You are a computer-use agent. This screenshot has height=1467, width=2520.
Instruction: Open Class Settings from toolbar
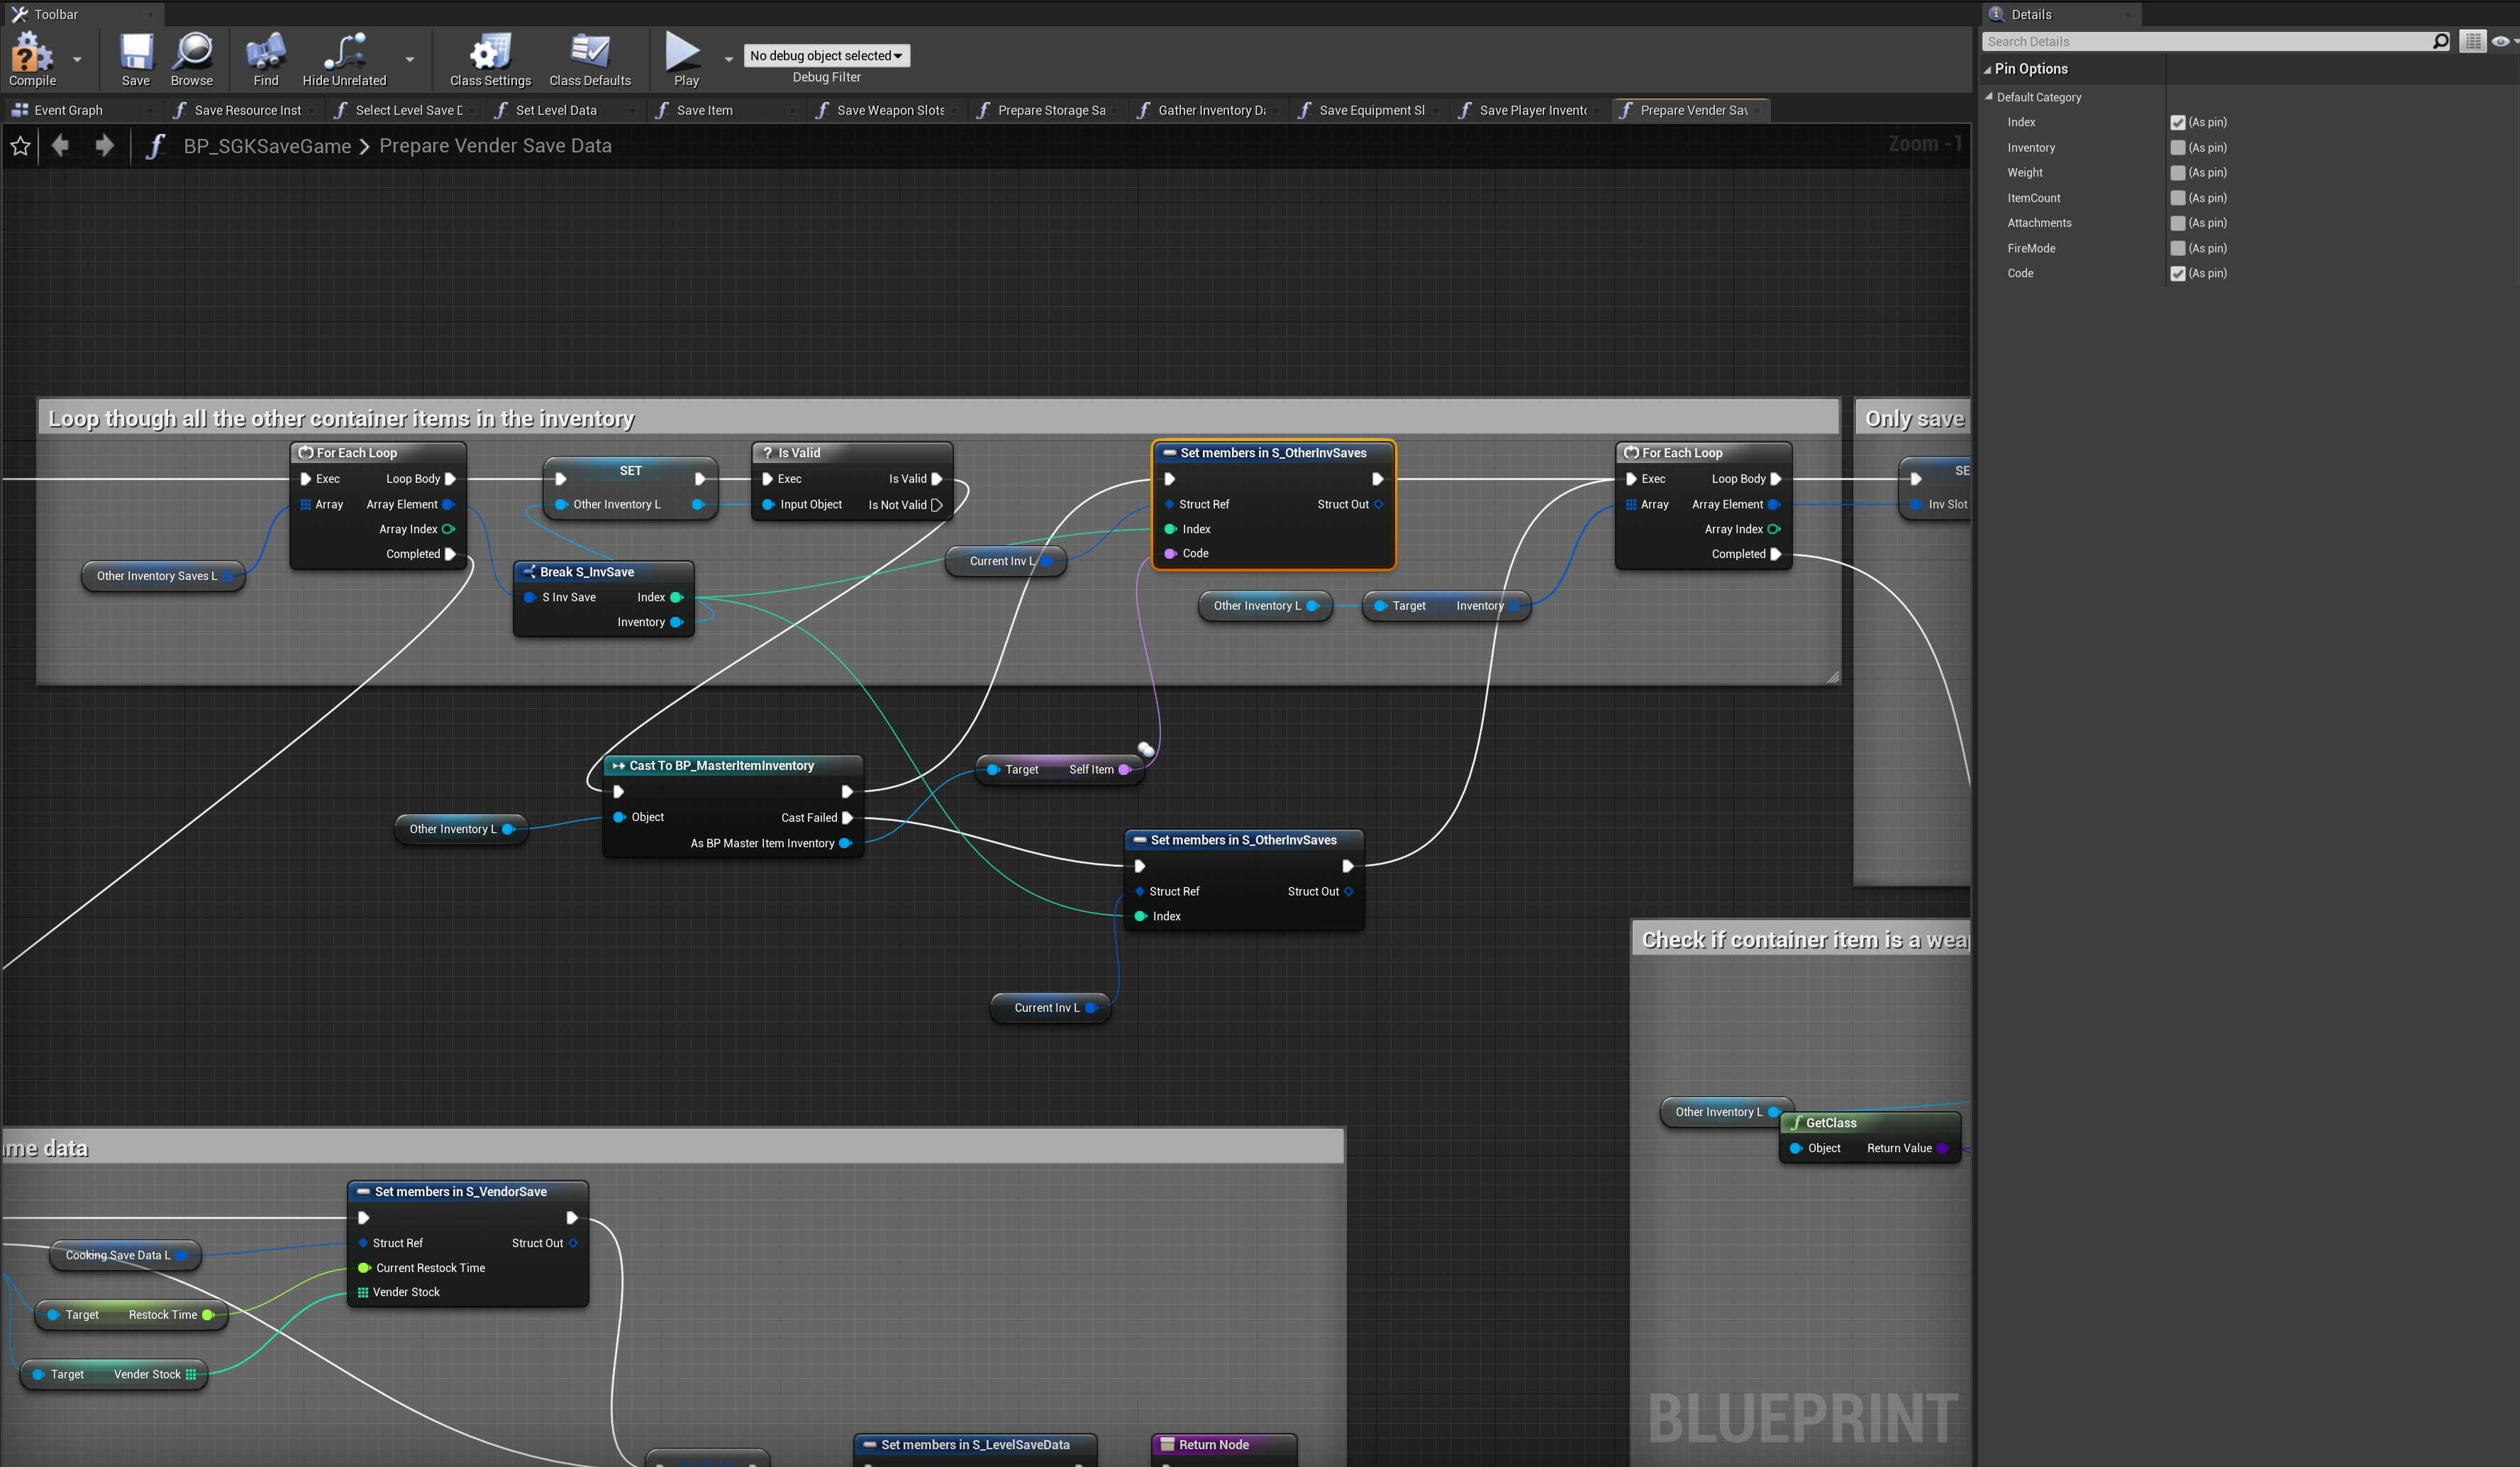click(x=490, y=52)
